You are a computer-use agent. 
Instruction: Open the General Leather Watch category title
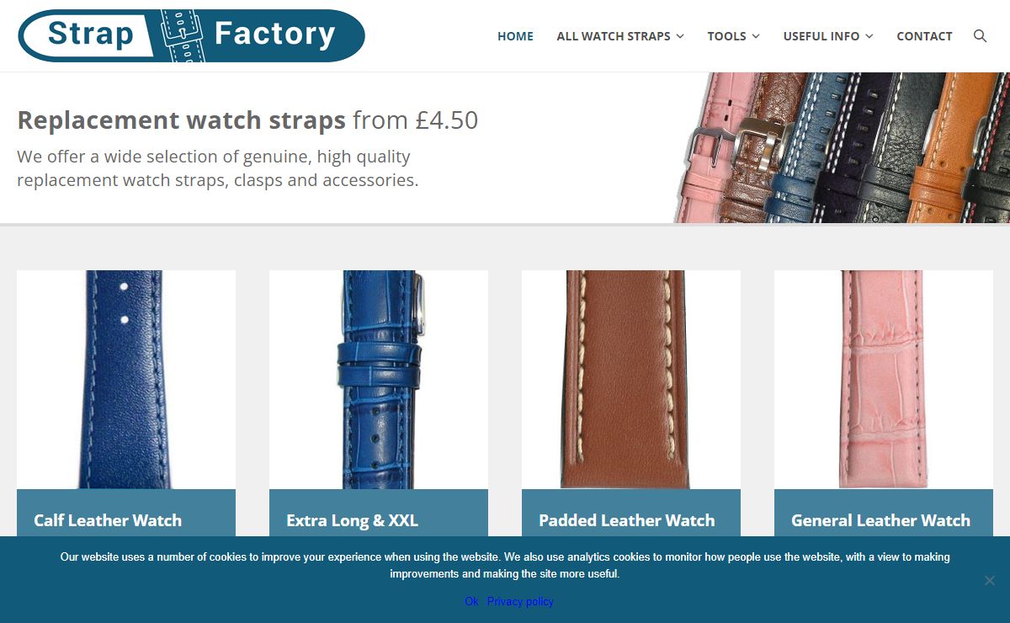coord(880,520)
